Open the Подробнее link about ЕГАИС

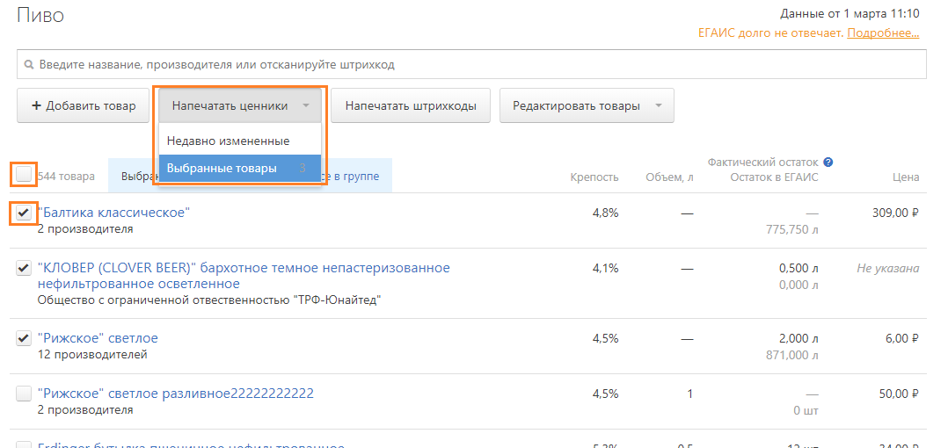pyautogui.click(x=883, y=33)
